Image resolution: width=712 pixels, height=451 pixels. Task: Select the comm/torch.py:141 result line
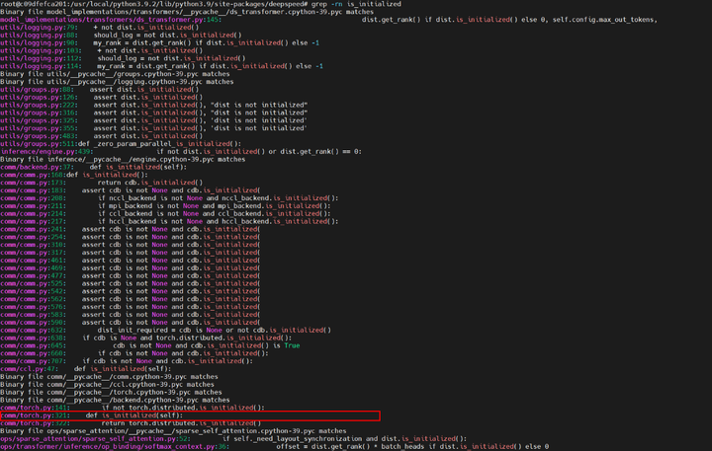(133, 408)
